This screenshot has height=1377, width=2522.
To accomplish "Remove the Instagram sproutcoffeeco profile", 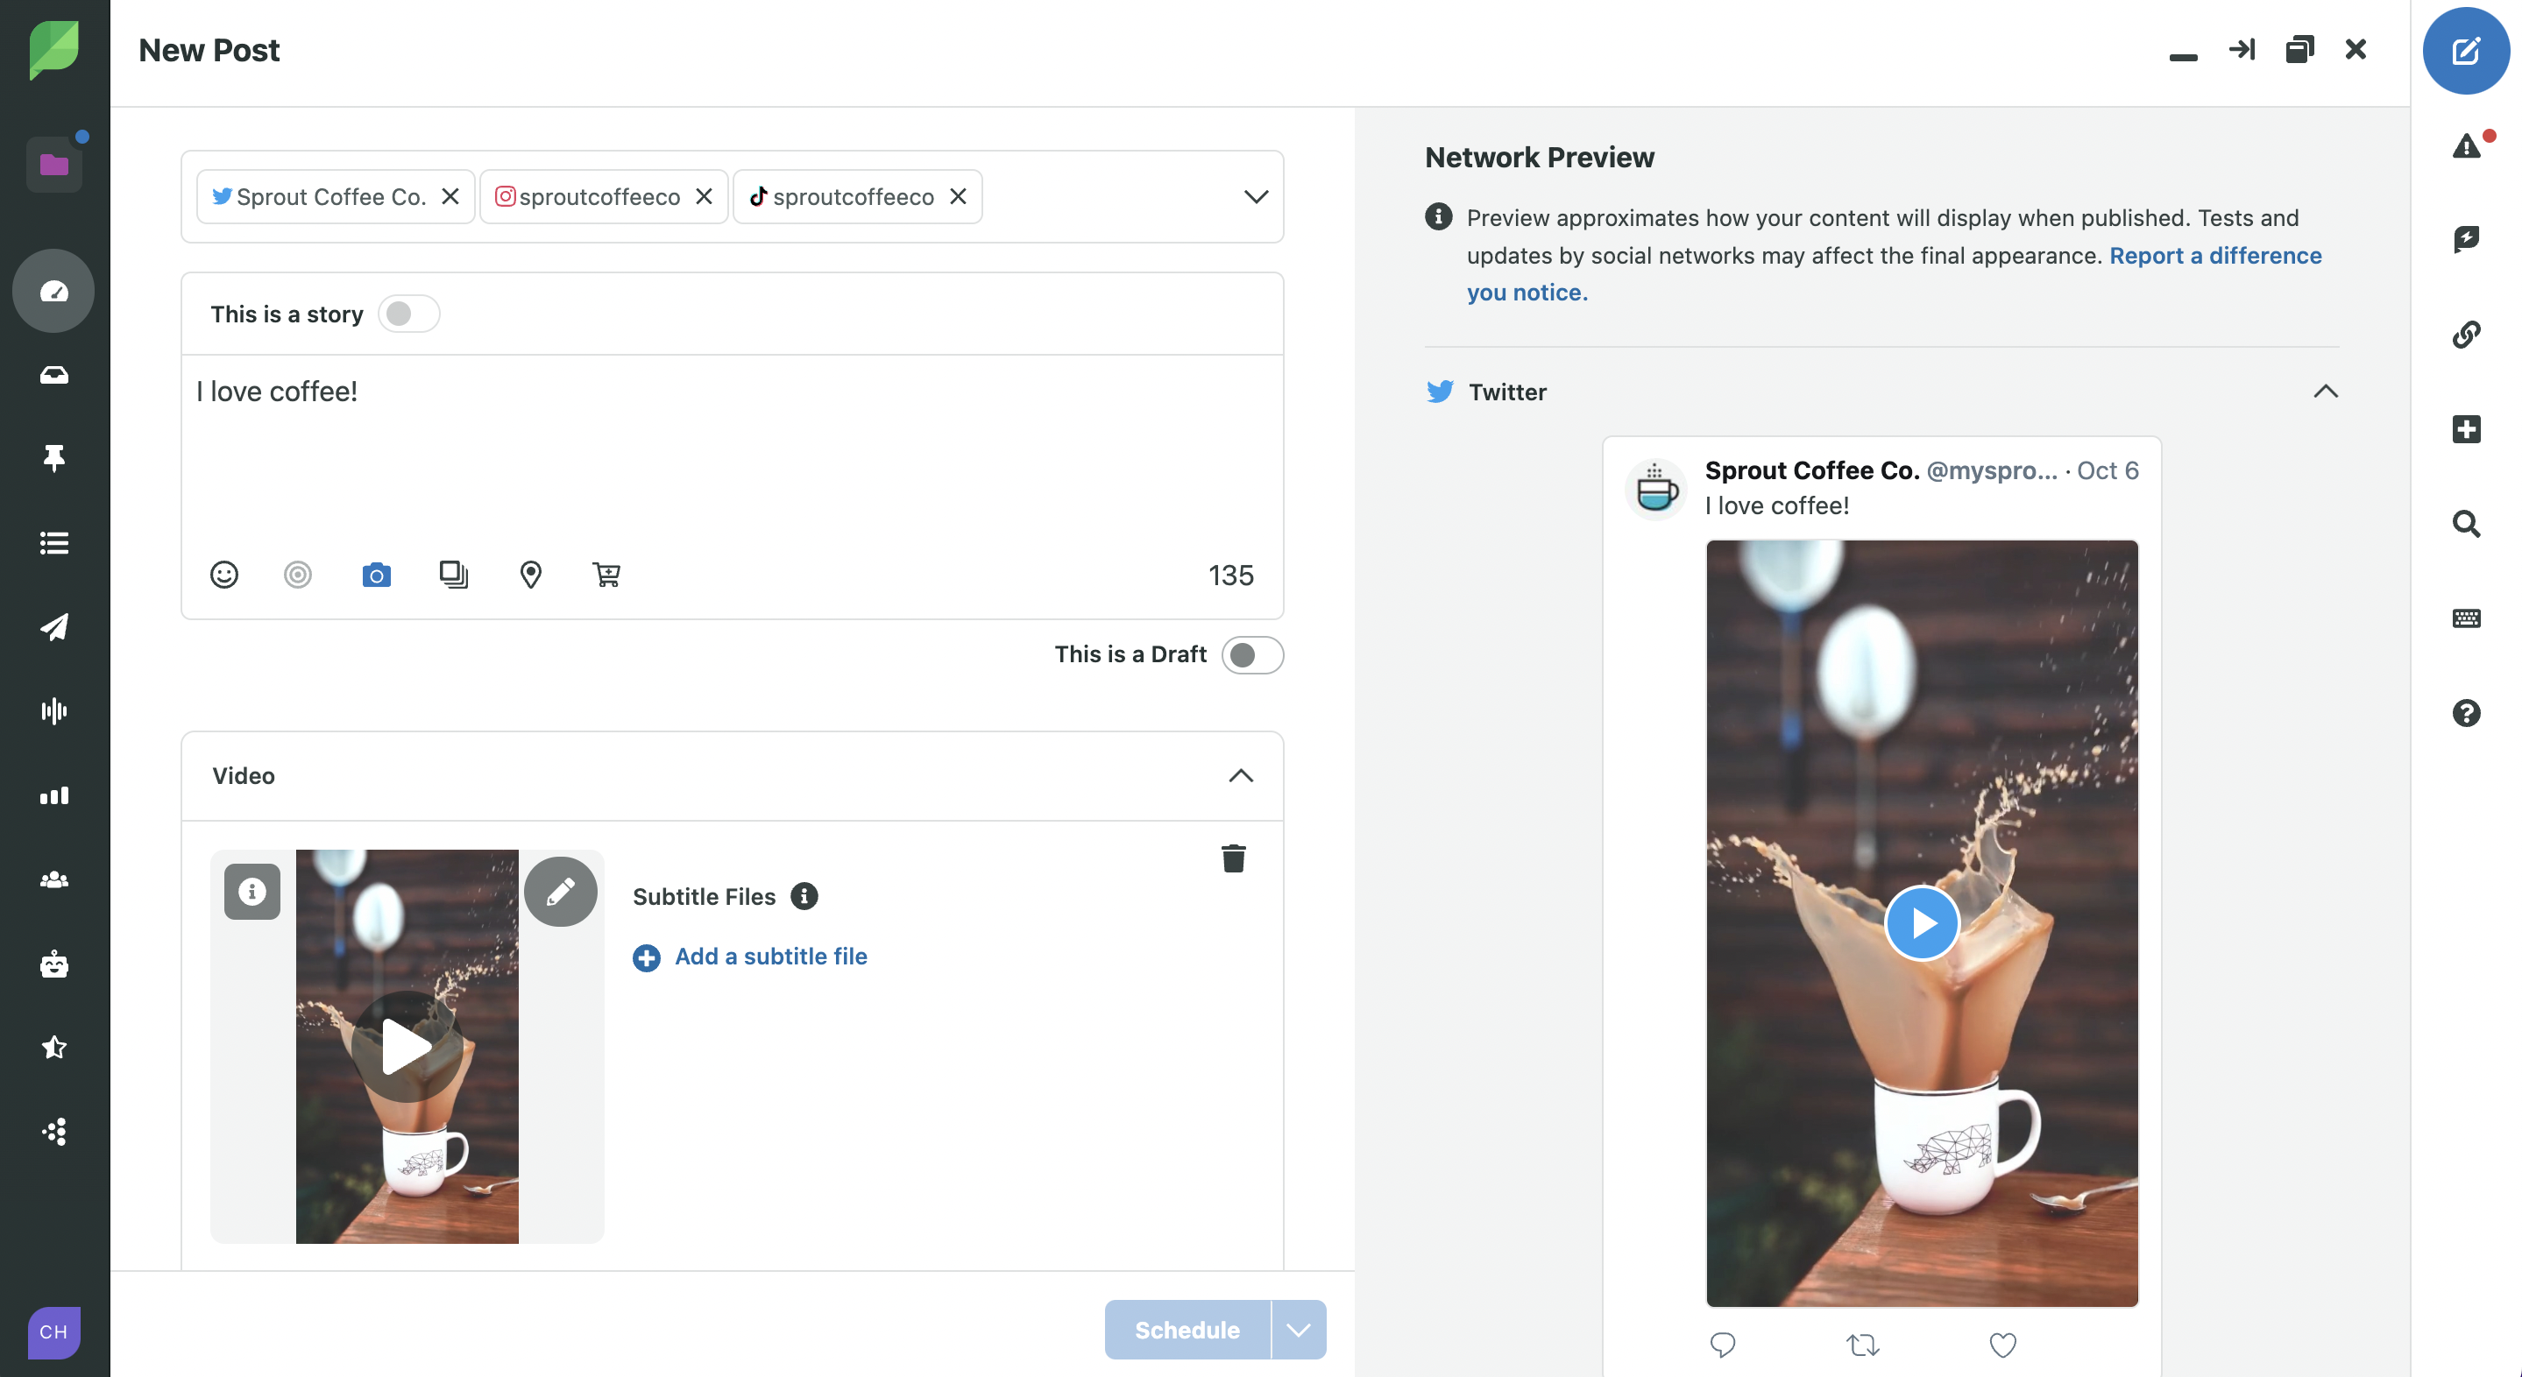I will click(704, 197).
